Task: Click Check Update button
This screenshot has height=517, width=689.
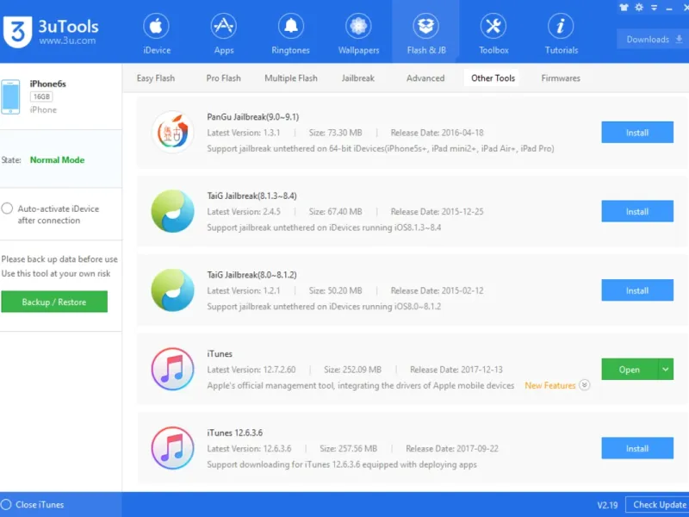Action: 658,505
